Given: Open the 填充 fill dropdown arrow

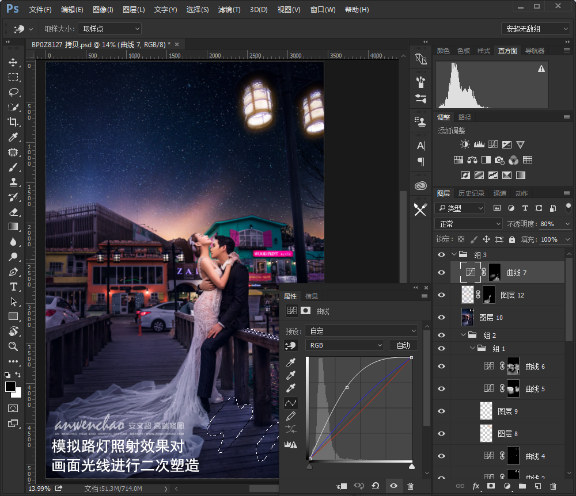Looking at the screenshot, I should [x=568, y=239].
